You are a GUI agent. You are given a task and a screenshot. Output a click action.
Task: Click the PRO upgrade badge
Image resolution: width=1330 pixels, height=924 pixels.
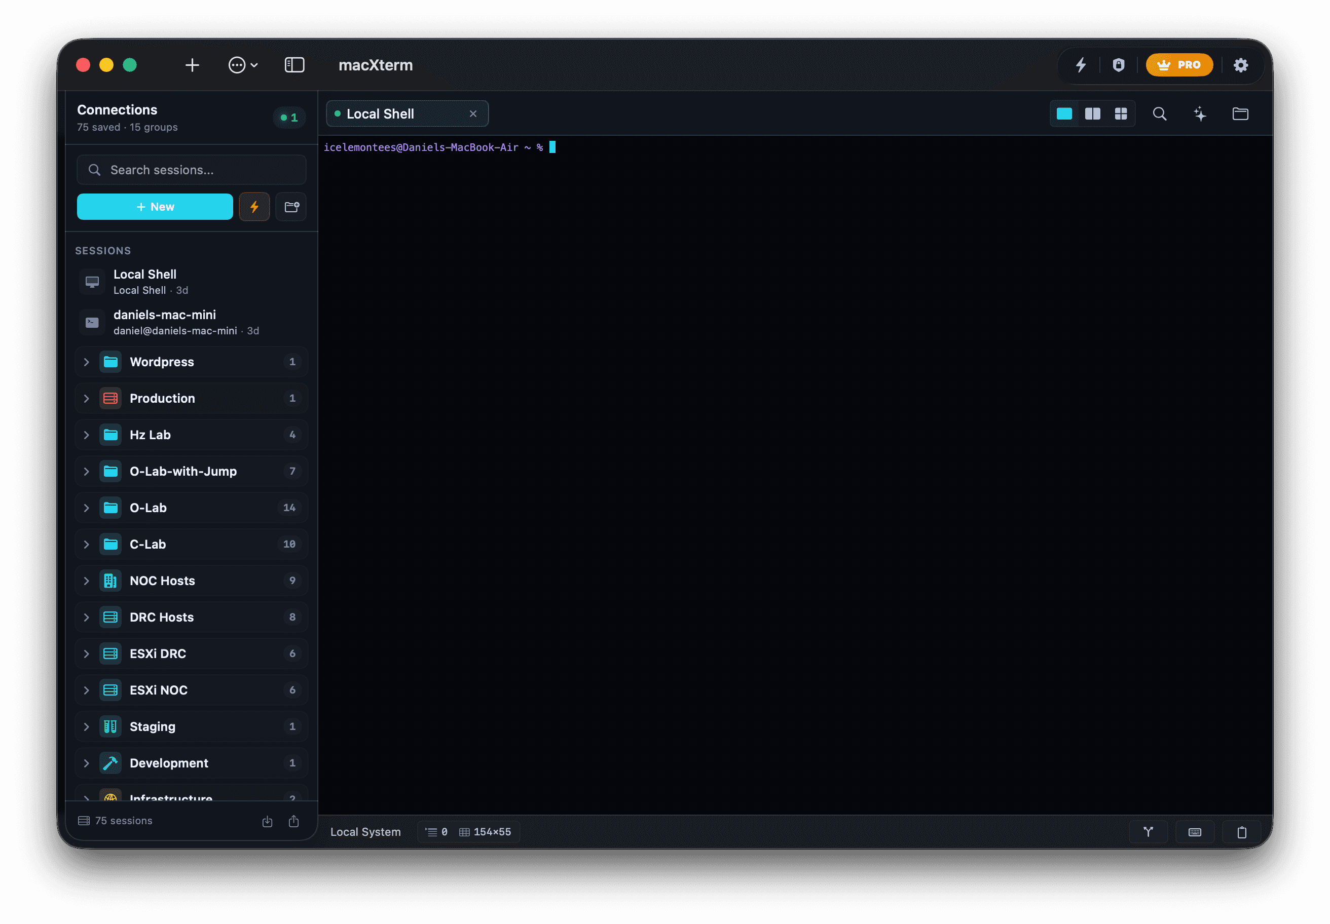click(x=1179, y=65)
